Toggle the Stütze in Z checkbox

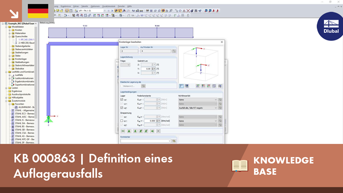click(122, 86)
